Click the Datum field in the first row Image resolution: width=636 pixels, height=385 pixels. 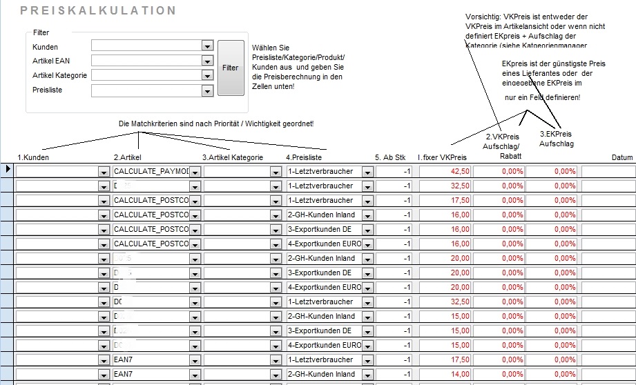(608, 171)
